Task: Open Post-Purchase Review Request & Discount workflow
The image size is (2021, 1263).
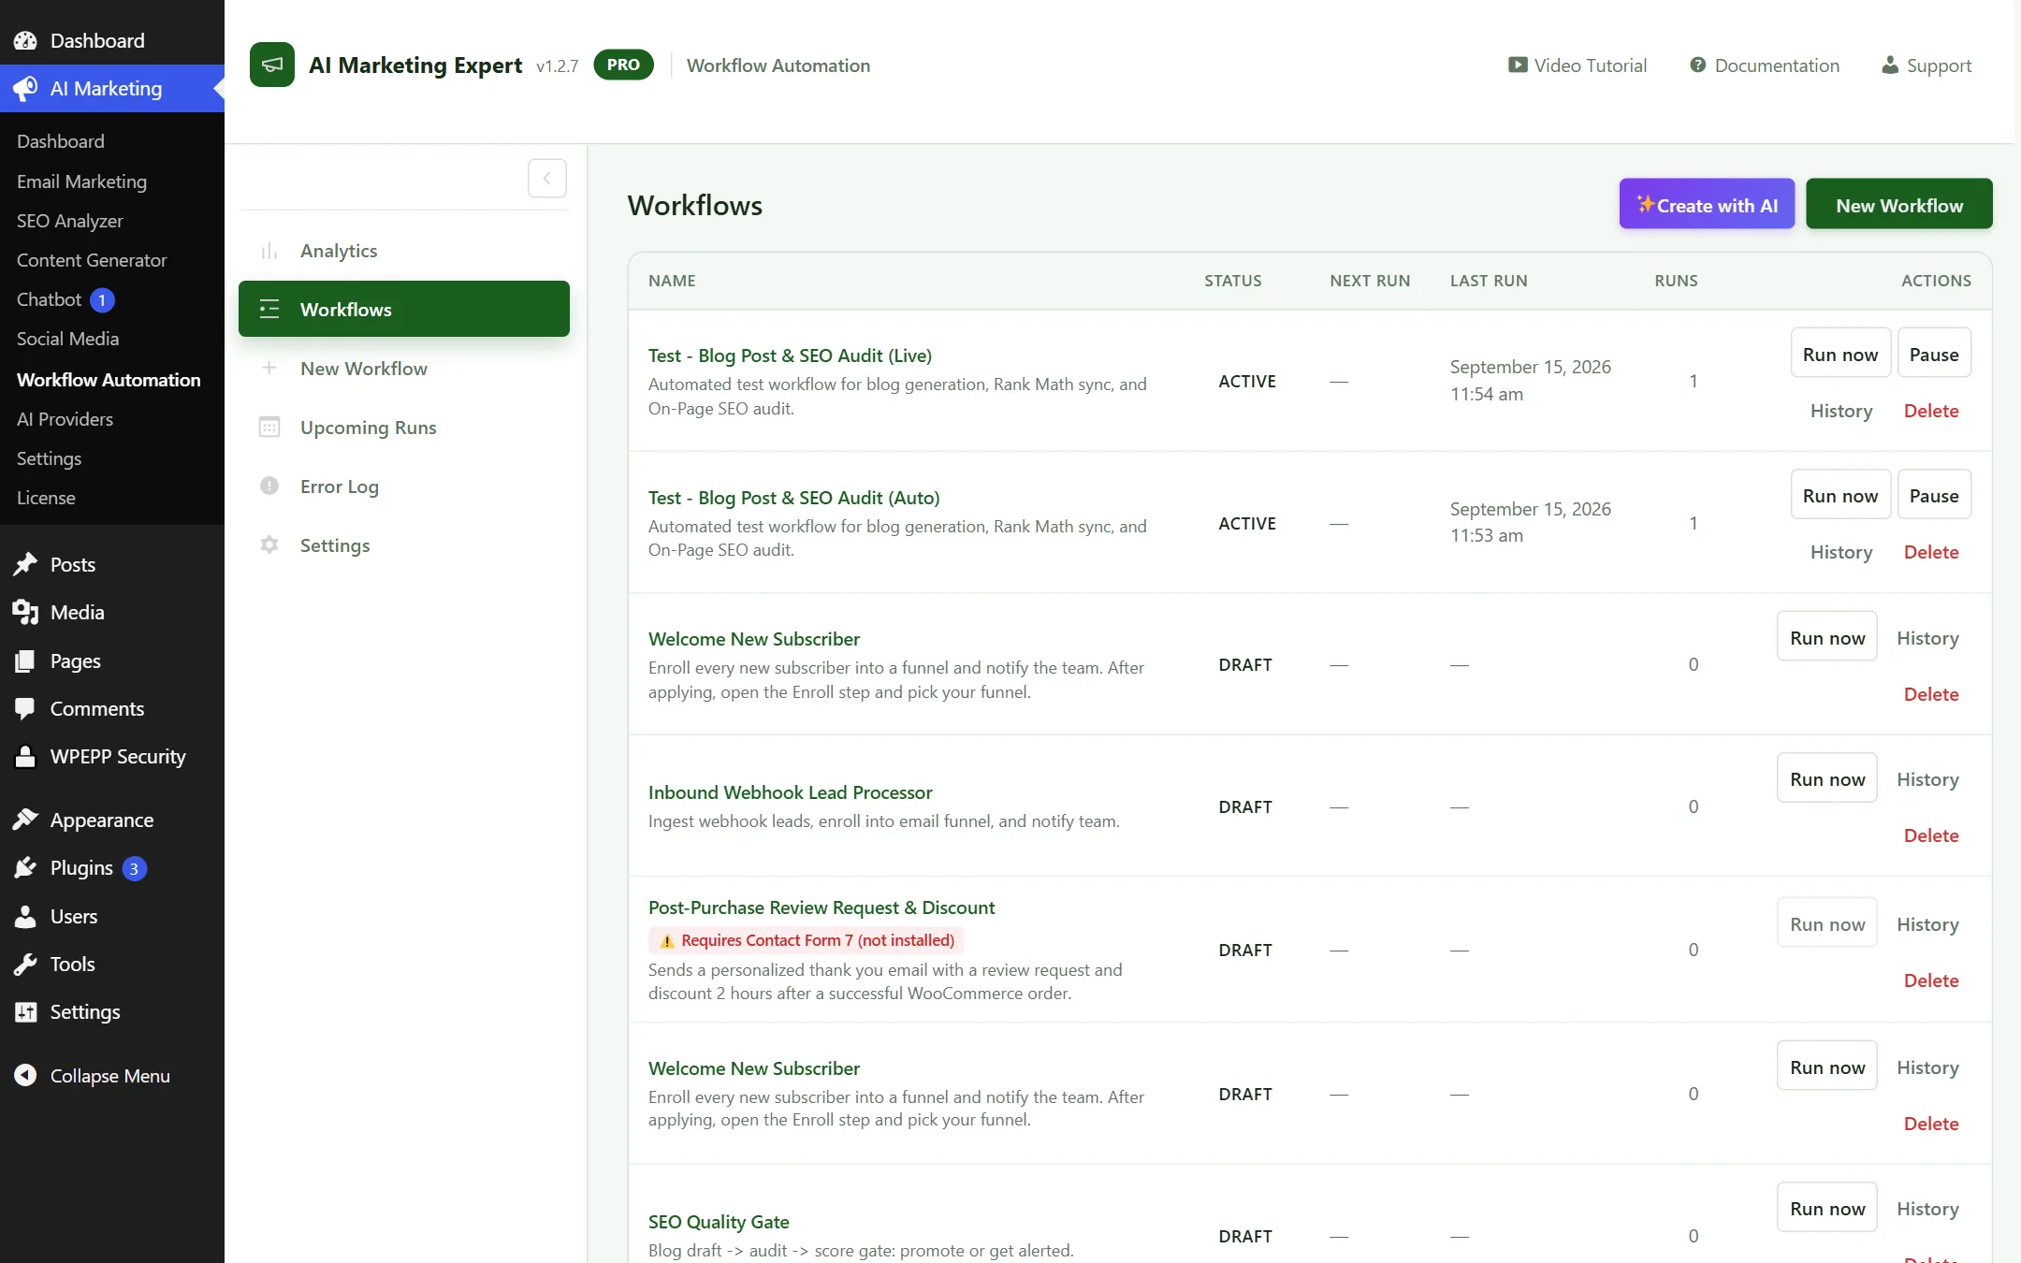Action: [x=821, y=907]
